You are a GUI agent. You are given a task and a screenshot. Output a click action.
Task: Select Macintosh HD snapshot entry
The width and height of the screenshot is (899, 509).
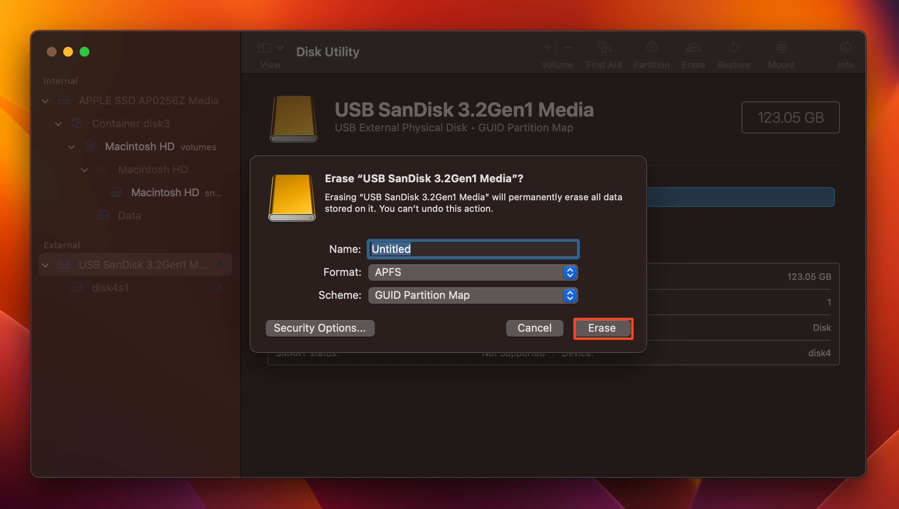tap(176, 193)
